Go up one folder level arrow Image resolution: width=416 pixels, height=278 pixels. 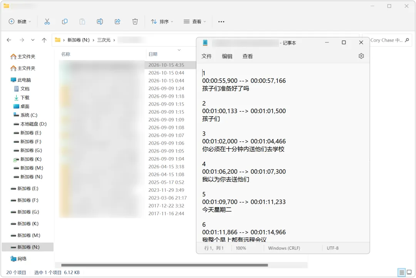point(44,40)
